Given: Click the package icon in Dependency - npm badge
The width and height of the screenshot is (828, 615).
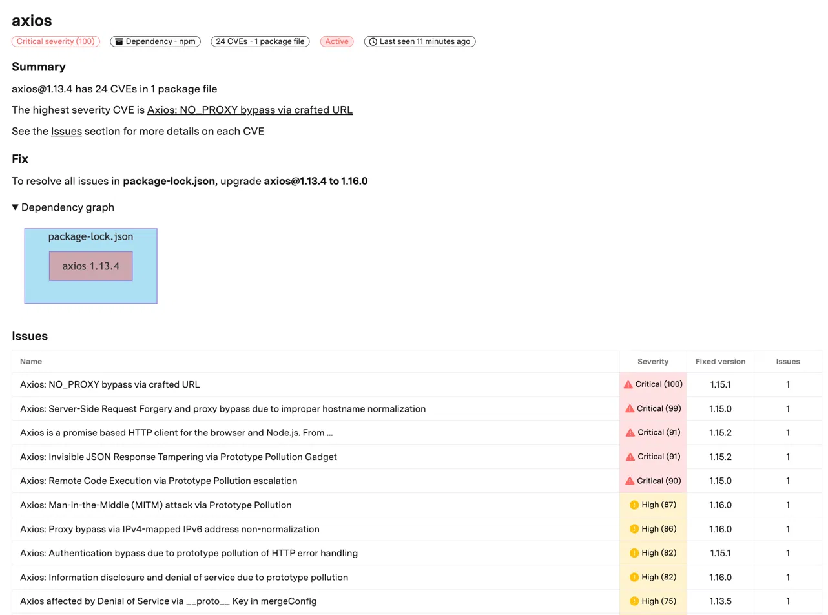Looking at the screenshot, I should (x=119, y=41).
